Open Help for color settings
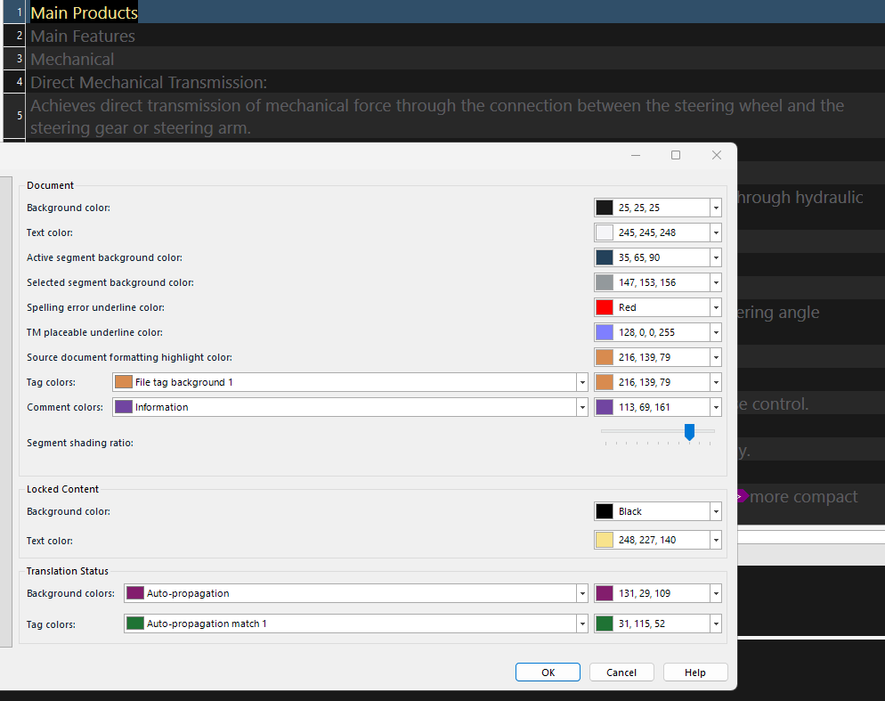 pos(695,672)
